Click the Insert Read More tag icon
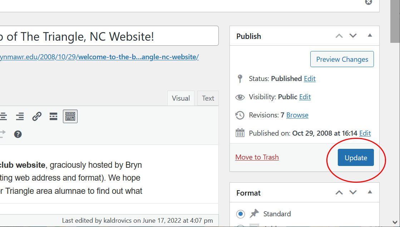This screenshot has height=227, width=400. 53,116
